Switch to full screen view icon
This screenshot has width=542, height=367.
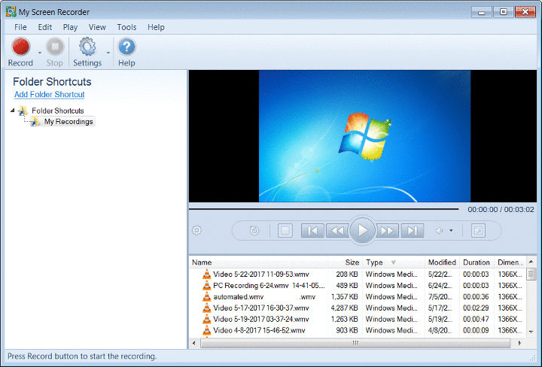[479, 231]
